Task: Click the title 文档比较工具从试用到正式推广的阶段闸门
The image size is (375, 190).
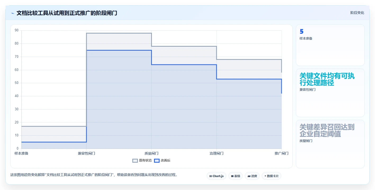Action: 67,13
